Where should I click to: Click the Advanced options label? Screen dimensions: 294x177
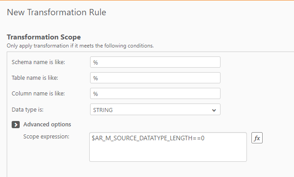coord(47,125)
